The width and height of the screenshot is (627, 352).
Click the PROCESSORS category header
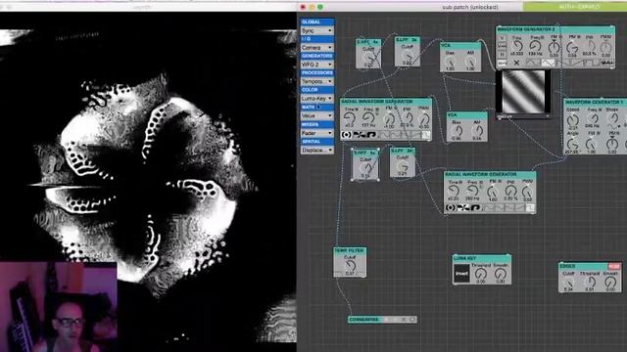[317, 73]
